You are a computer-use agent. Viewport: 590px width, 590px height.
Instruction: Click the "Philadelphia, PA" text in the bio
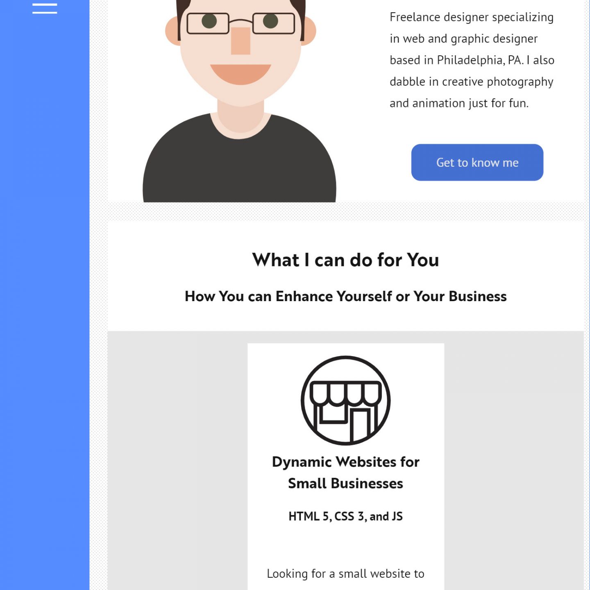[x=479, y=60]
